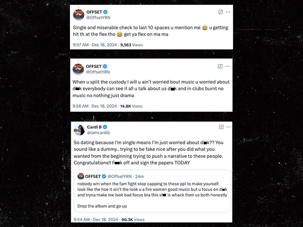Image resolution: width=303 pixels, height=227 pixels.
Task: Click verified badge on the 9:57 AM Offset tweet
Action: (x=105, y=12)
